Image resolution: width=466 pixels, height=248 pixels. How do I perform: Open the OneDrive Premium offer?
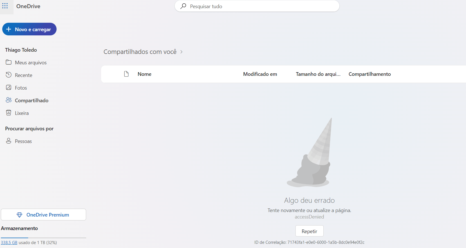pyautogui.click(x=44, y=215)
